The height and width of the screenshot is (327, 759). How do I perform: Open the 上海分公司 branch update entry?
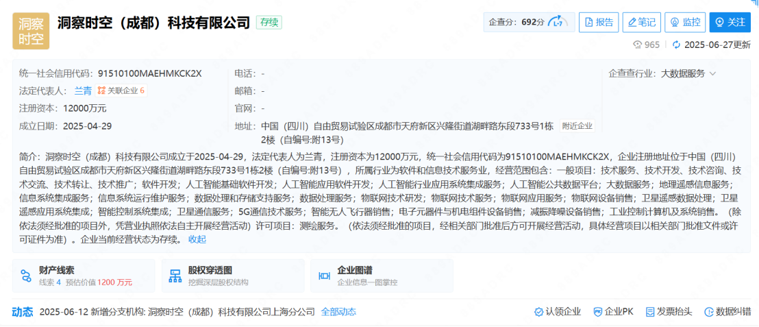(x=232, y=311)
